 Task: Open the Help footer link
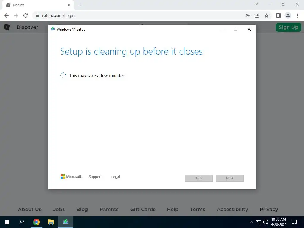173,209
